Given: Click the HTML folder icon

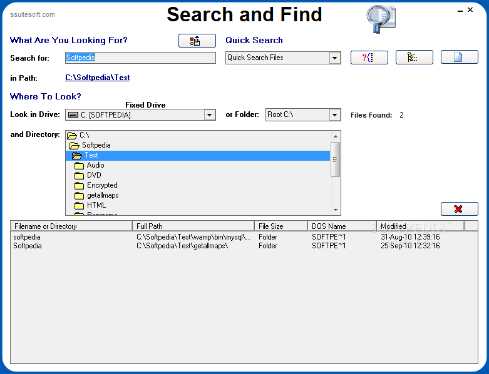Looking at the screenshot, I should click(80, 205).
